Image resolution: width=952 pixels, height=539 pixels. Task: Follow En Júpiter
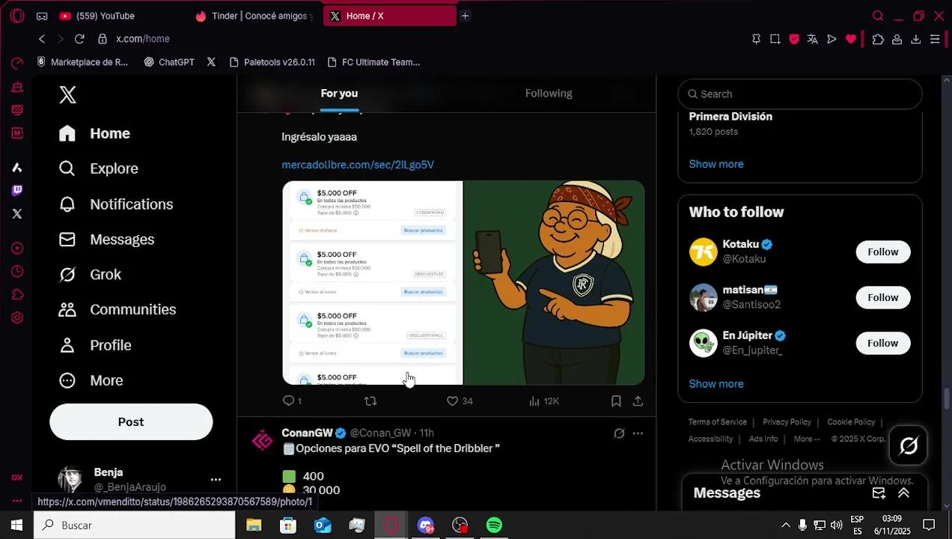click(x=883, y=344)
